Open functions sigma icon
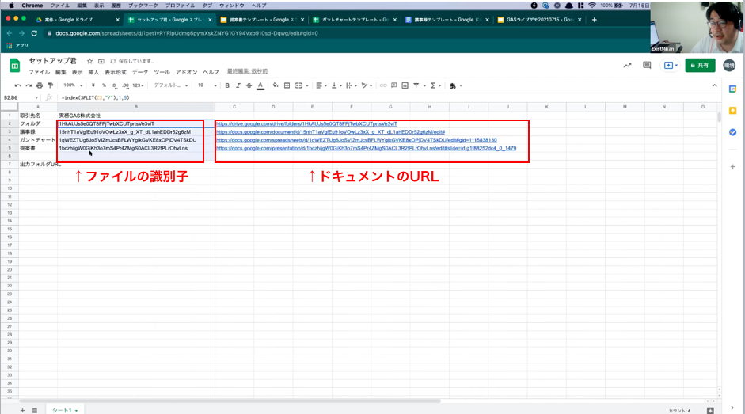The width and height of the screenshot is (745, 414). [433, 85]
